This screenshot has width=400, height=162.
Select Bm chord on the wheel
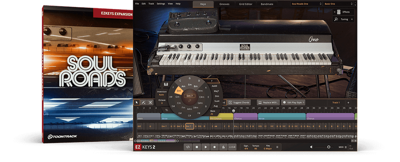[196, 86]
